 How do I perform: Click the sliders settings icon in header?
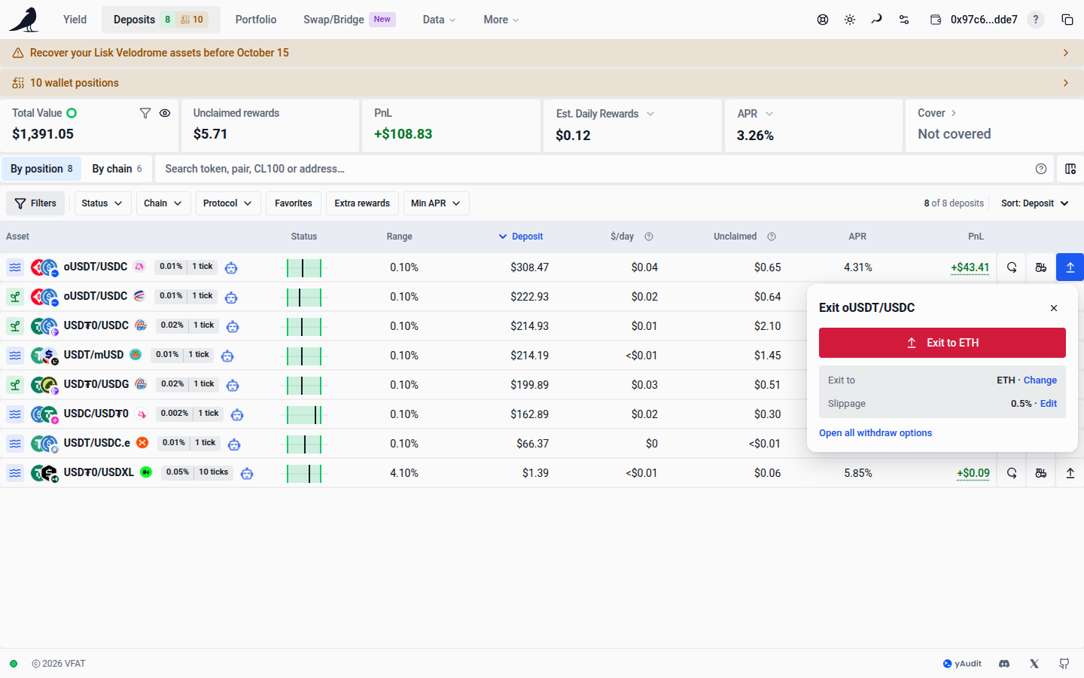pos(904,20)
